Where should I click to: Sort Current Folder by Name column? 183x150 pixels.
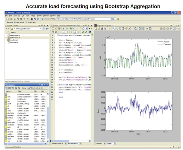(x=14, y=32)
